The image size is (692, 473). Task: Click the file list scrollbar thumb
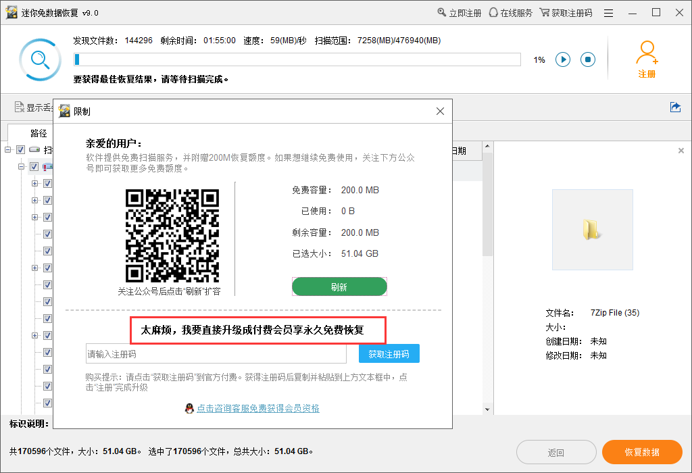coord(487,204)
